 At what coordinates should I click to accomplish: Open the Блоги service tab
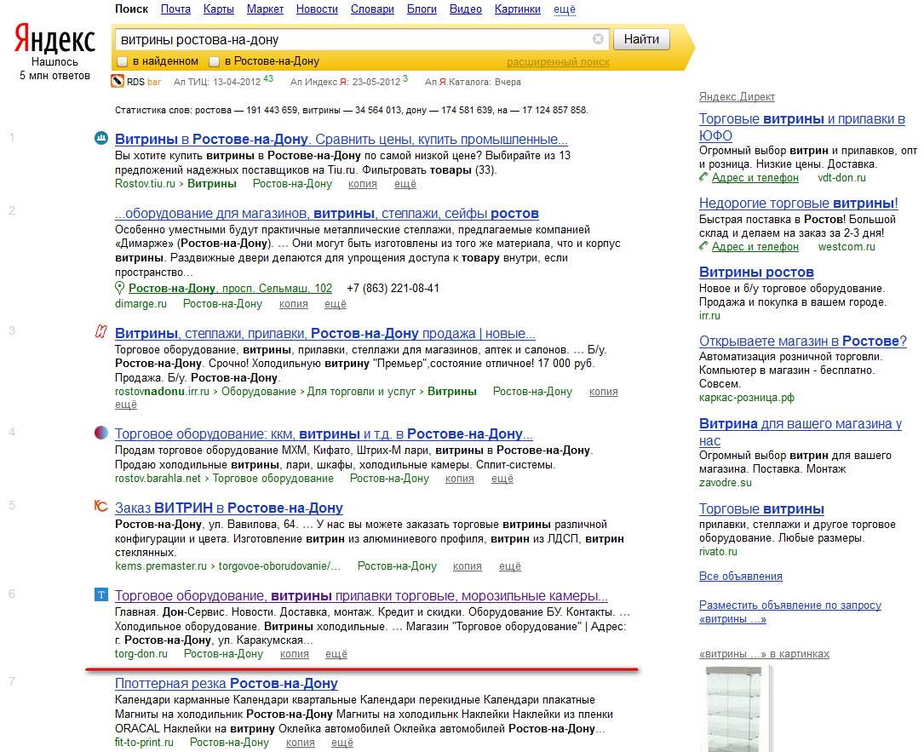click(422, 9)
